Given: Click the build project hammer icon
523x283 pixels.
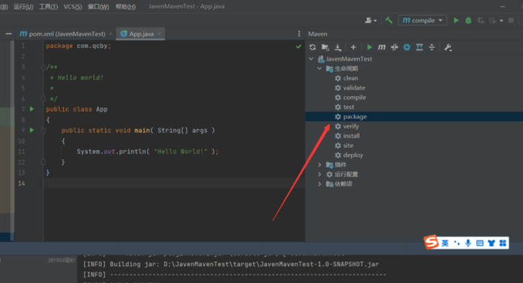Looking at the screenshot, I should [389, 20].
